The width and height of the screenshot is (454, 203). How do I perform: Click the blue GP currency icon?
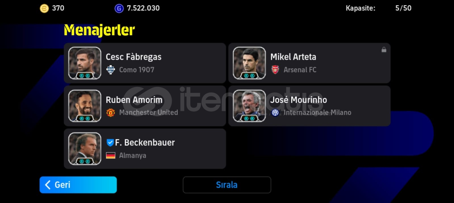coord(119,9)
